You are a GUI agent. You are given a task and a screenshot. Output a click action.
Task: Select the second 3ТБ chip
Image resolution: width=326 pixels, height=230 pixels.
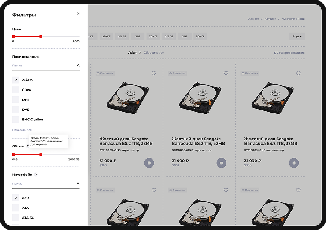click(x=185, y=37)
